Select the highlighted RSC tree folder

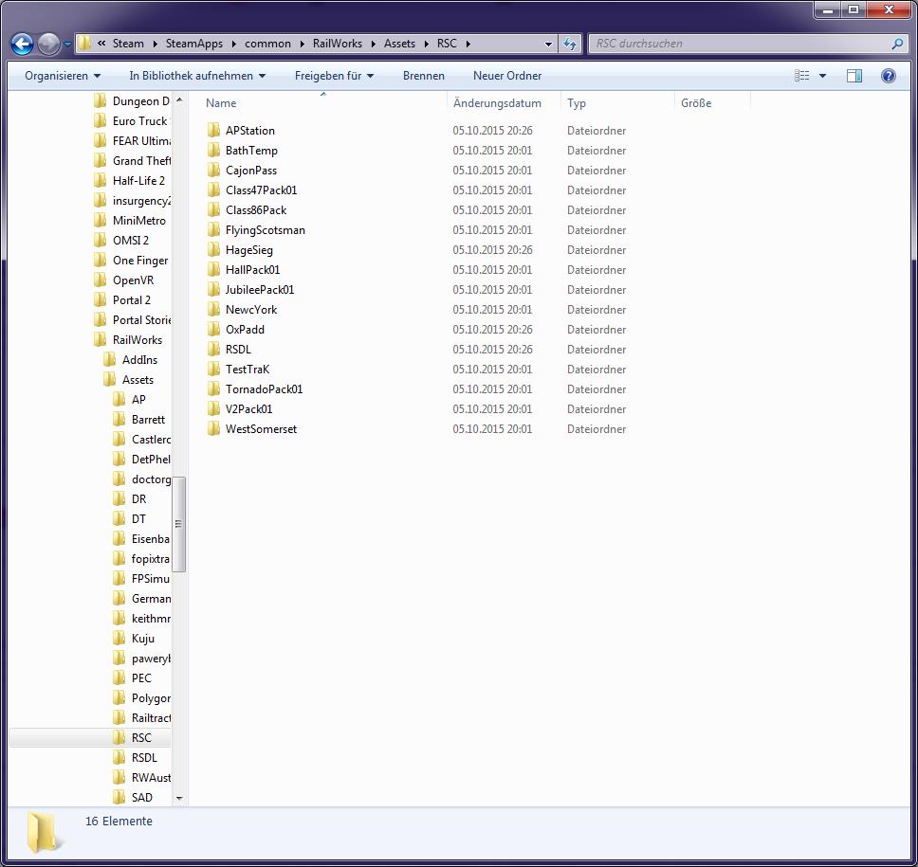pyautogui.click(x=141, y=738)
